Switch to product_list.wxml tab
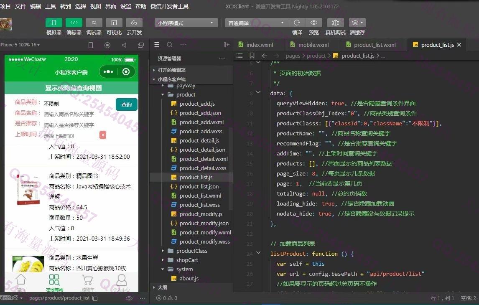479x305 pixels. [375, 45]
